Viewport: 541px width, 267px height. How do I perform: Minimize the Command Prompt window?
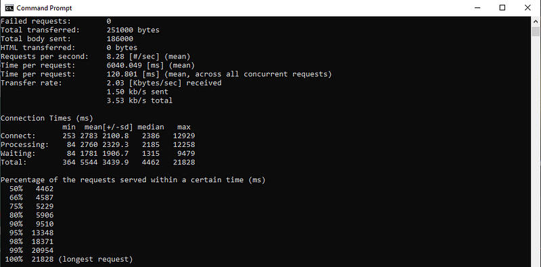pyautogui.click(x=477, y=7)
